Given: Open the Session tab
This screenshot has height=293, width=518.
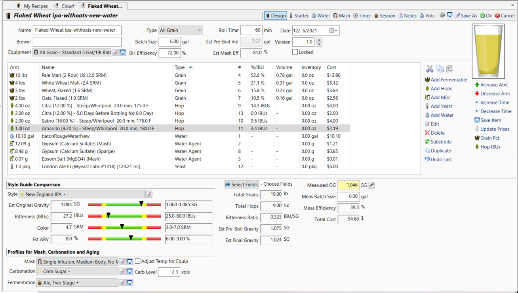Looking at the screenshot, I should click(385, 15).
